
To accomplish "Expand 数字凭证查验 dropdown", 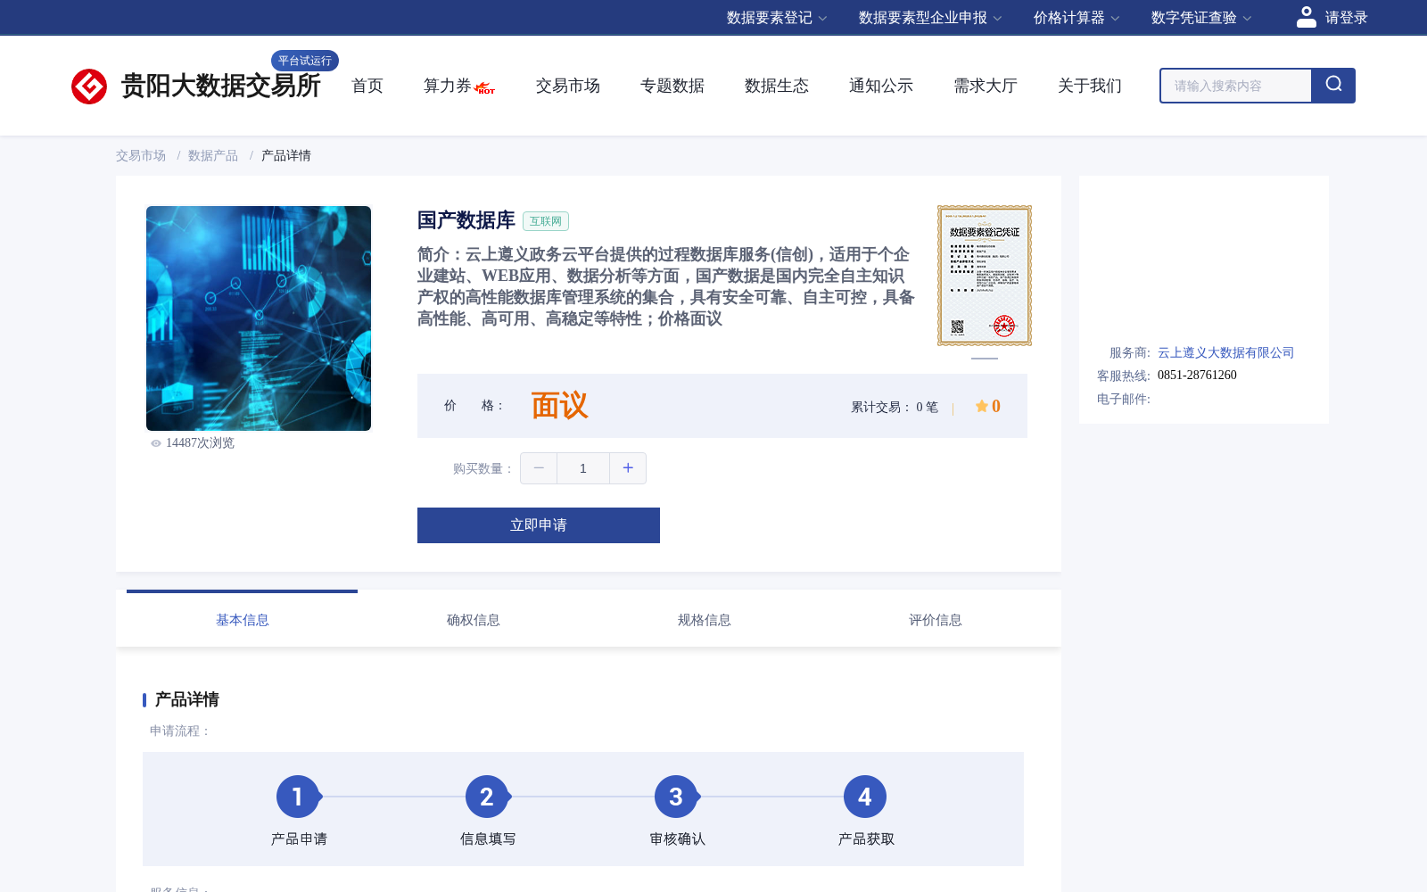I will click(x=1201, y=18).
